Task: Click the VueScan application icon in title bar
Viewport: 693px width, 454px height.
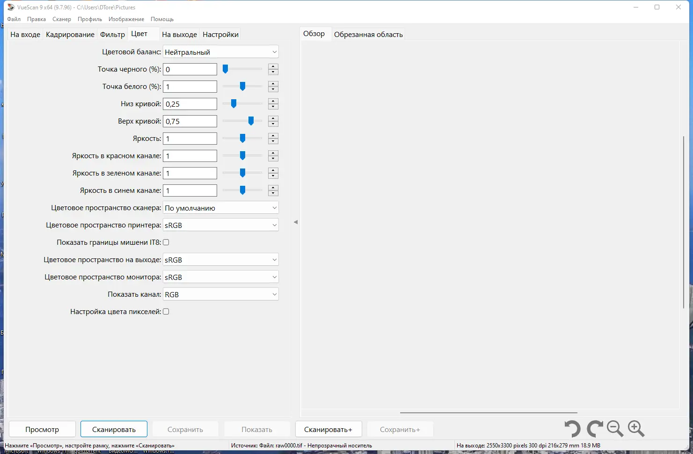Action: 10,7
